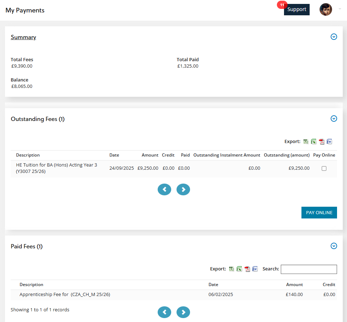Export Outstanding Fees to Excel
The width and height of the screenshot is (347, 322).
pyautogui.click(x=314, y=141)
